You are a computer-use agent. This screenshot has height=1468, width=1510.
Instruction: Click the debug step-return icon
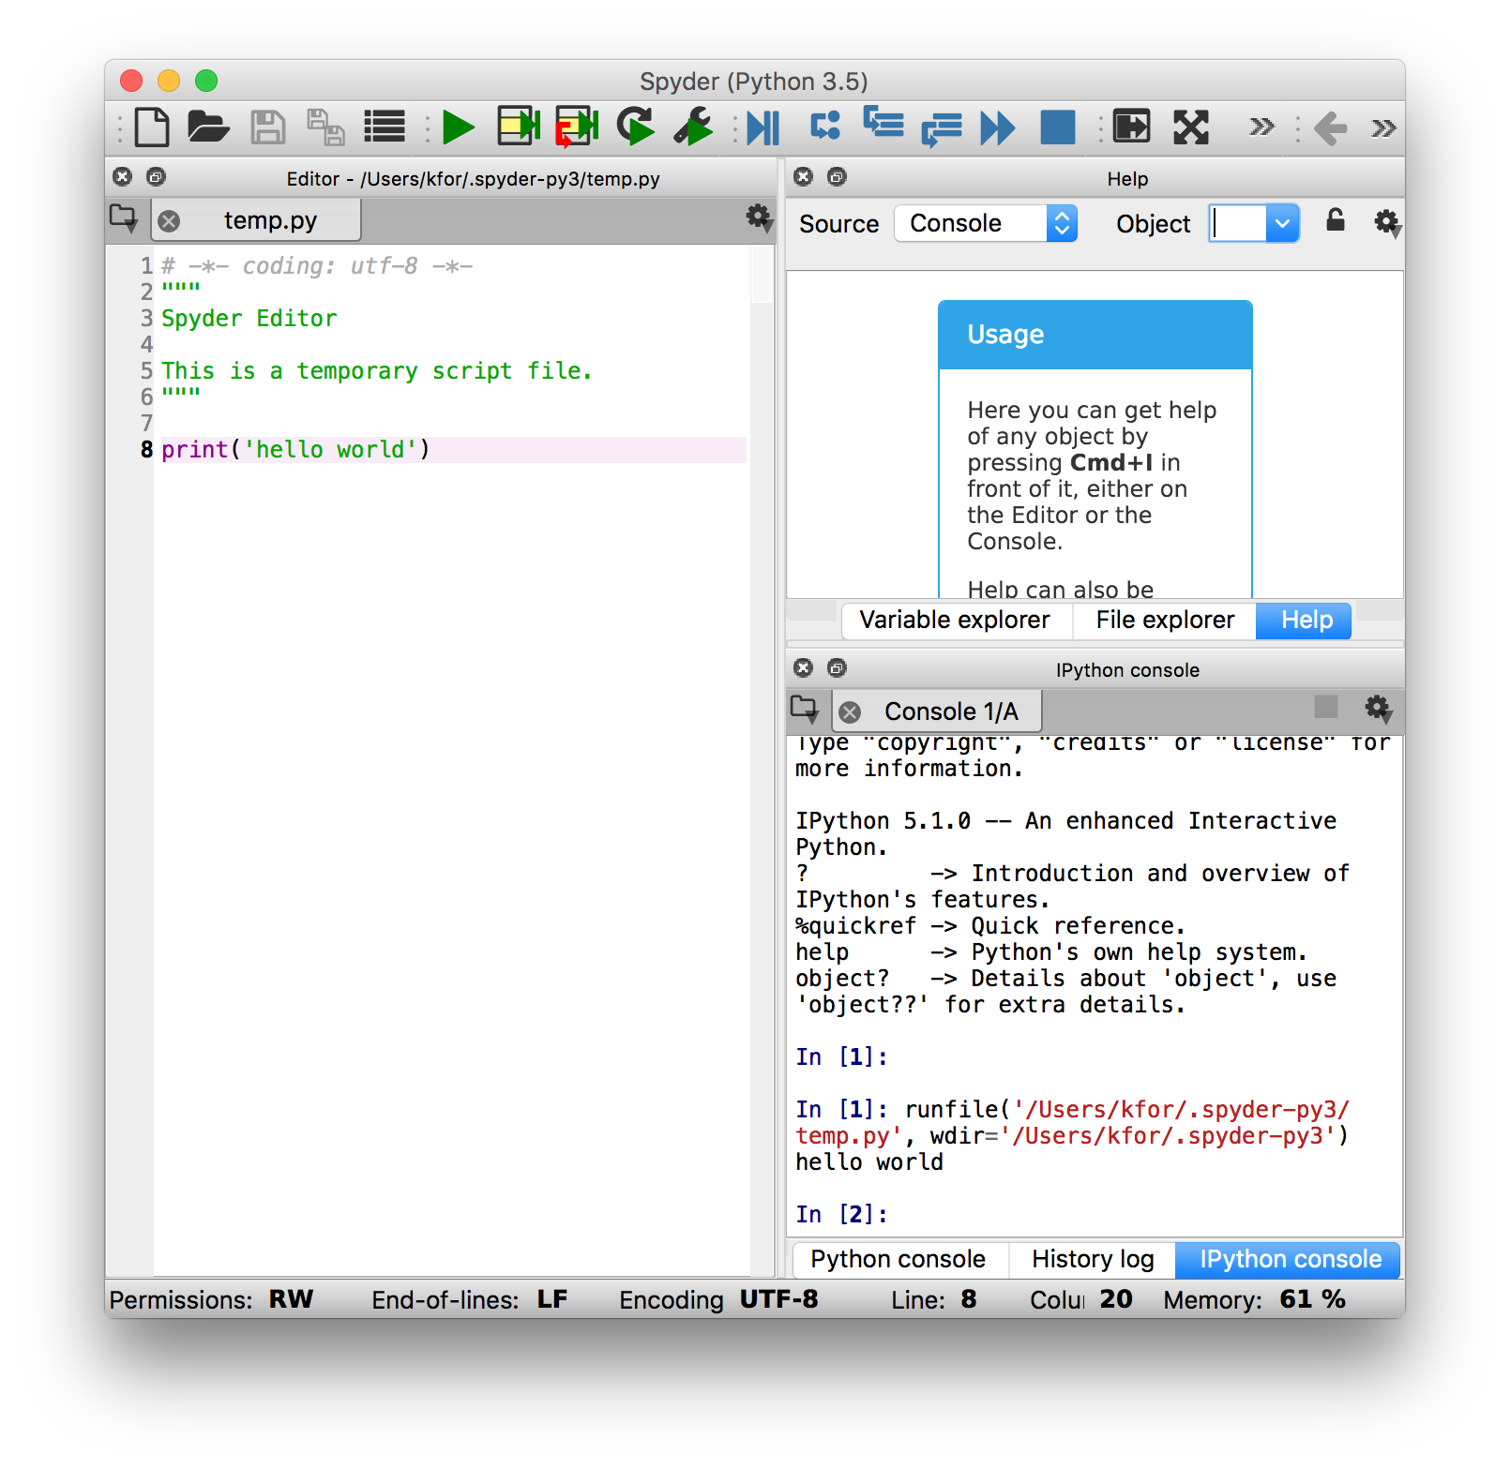[942, 128]
